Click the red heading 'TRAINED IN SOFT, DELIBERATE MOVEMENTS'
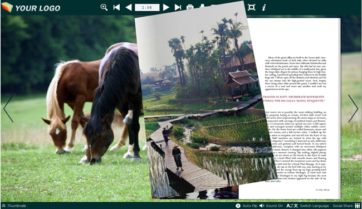The height and width of the screenshot is (209, 362). (293, 97)
